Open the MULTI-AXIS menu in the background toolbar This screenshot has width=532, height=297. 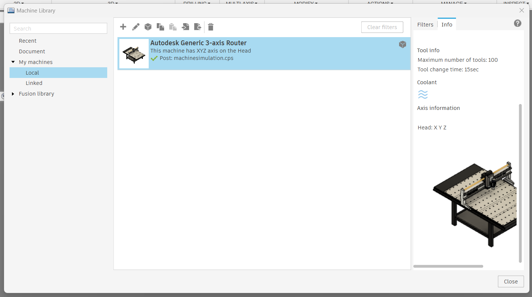tap(242, 2)
